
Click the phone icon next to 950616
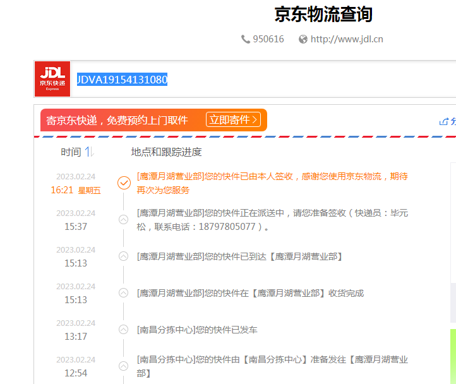point(246,39)
